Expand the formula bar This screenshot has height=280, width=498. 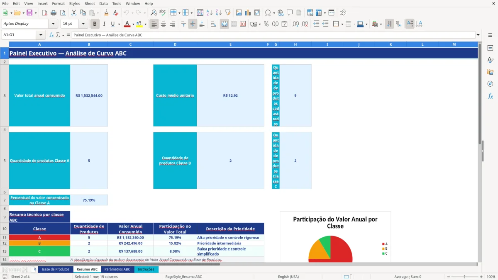pyautogui.click(x=478, y=35)
